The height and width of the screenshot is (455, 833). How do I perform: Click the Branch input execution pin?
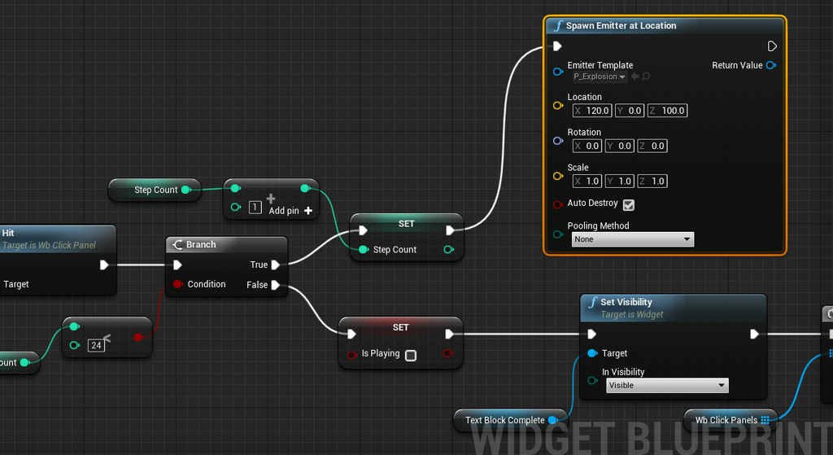[x=177, y=265]
